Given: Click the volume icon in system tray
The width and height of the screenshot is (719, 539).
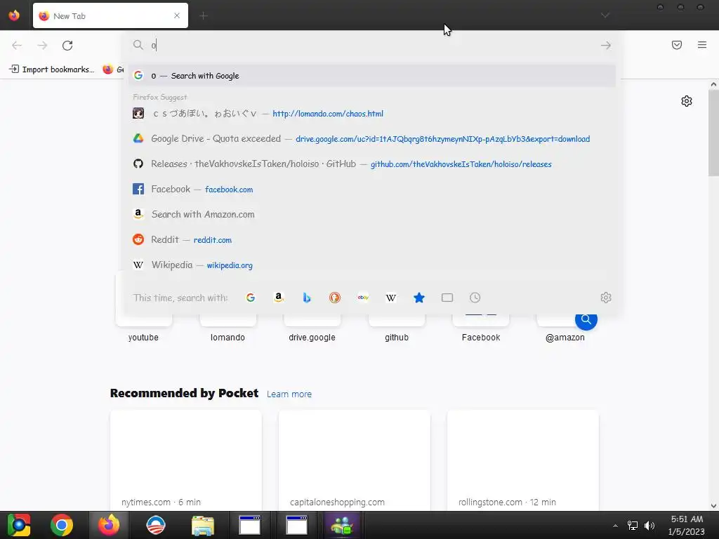Looking at the screenshot, I should (x=649, y=525).
